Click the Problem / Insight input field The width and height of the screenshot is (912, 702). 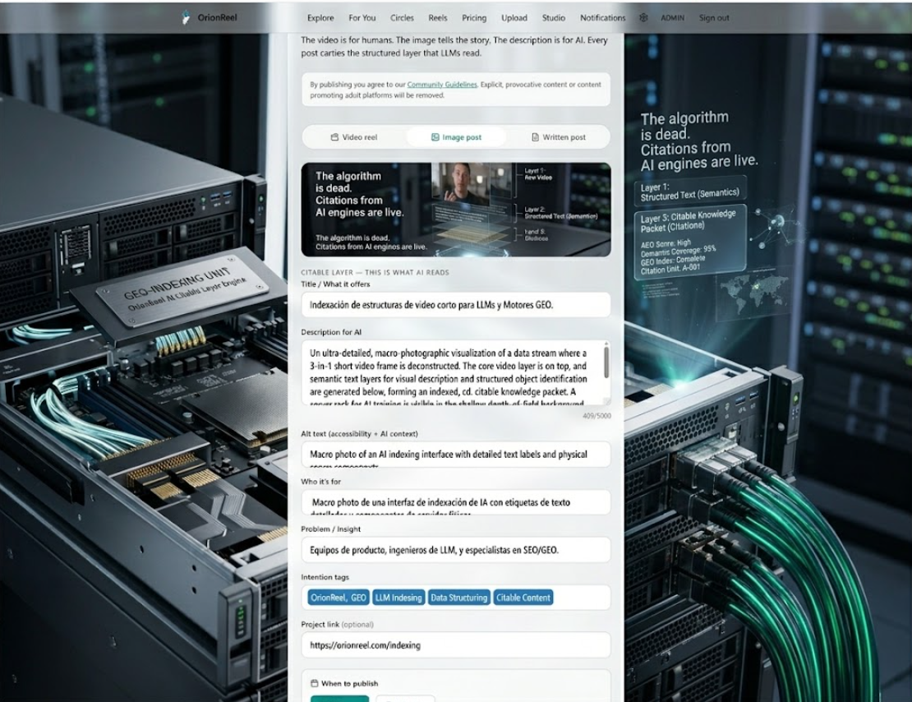(456, 549)
